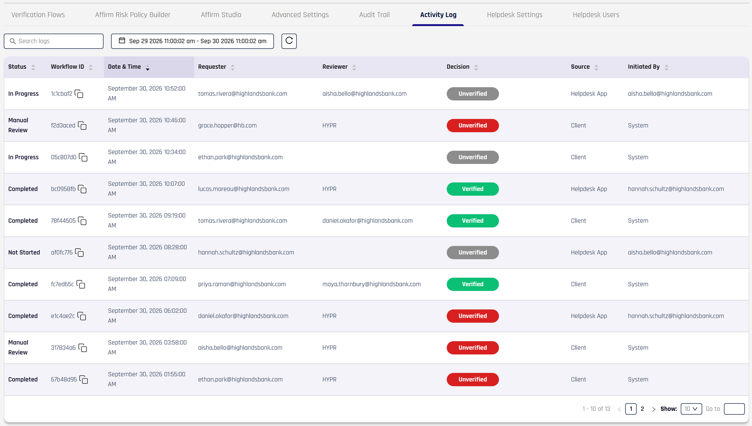
Task: Open the rows-per-page Show dropdown
Action: point(691,409)
